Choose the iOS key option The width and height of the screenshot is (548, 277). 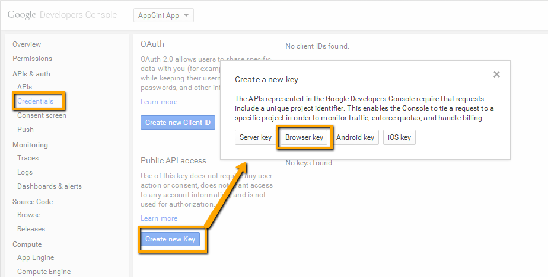click(399, 137)
